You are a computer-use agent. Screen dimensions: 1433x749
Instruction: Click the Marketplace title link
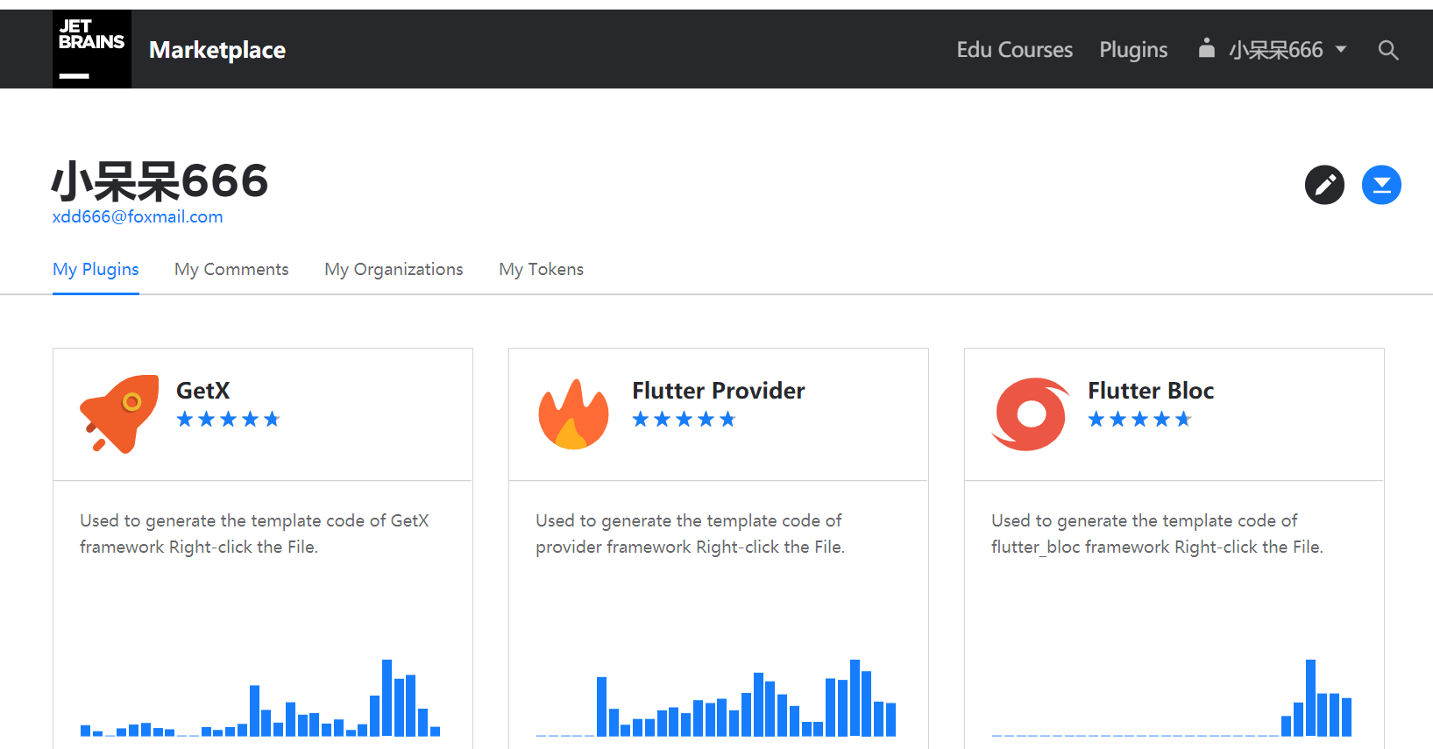click(217, 50)
